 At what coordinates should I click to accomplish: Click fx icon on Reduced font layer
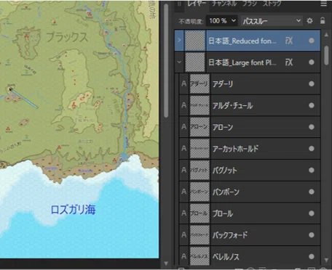pos(289,41)
